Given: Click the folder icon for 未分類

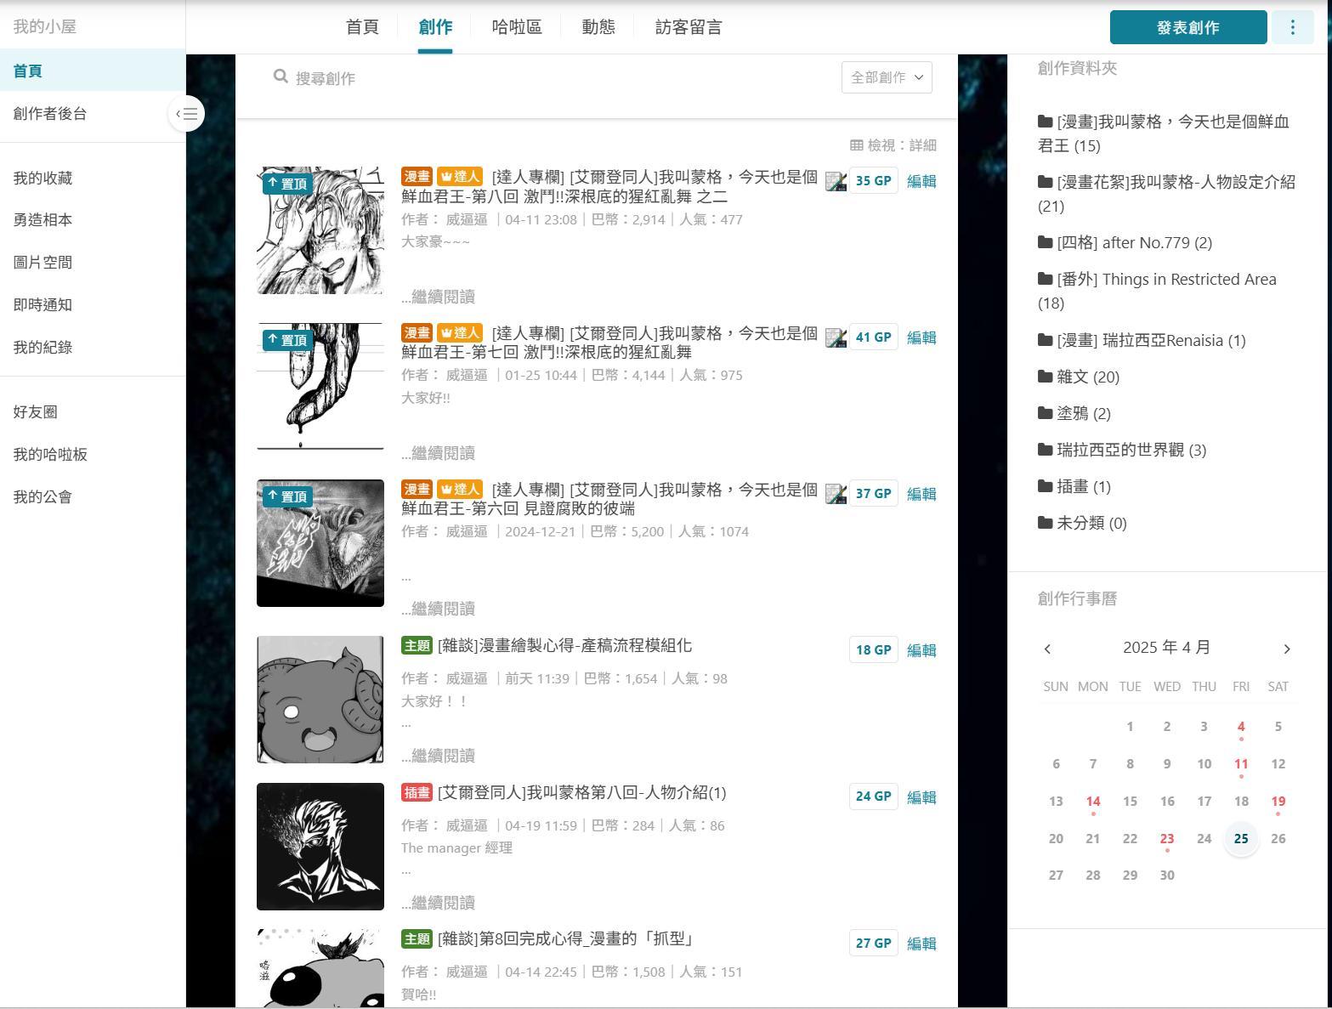Looking at the screenshot, I should pos(1045,522).
